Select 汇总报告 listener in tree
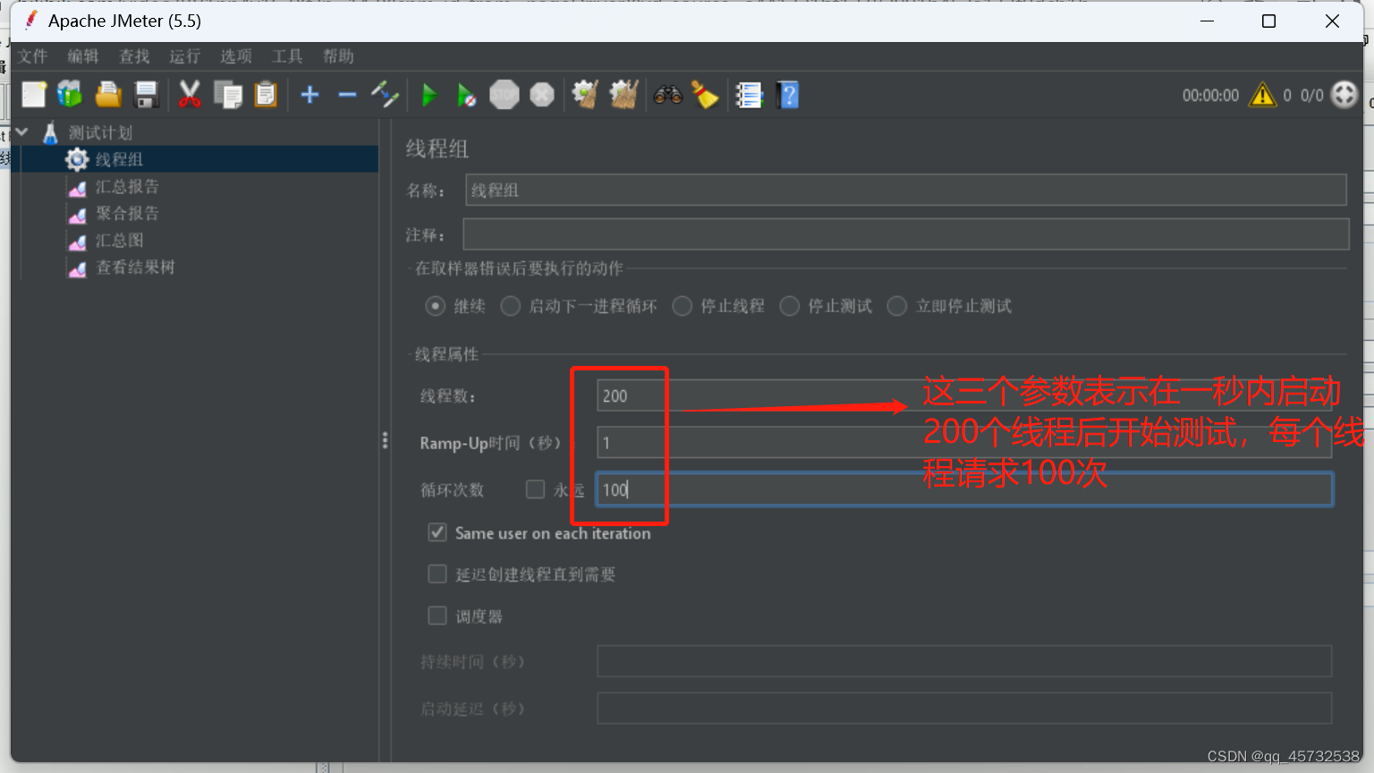Screen dimensions: 1374x773 pos(127,186)
